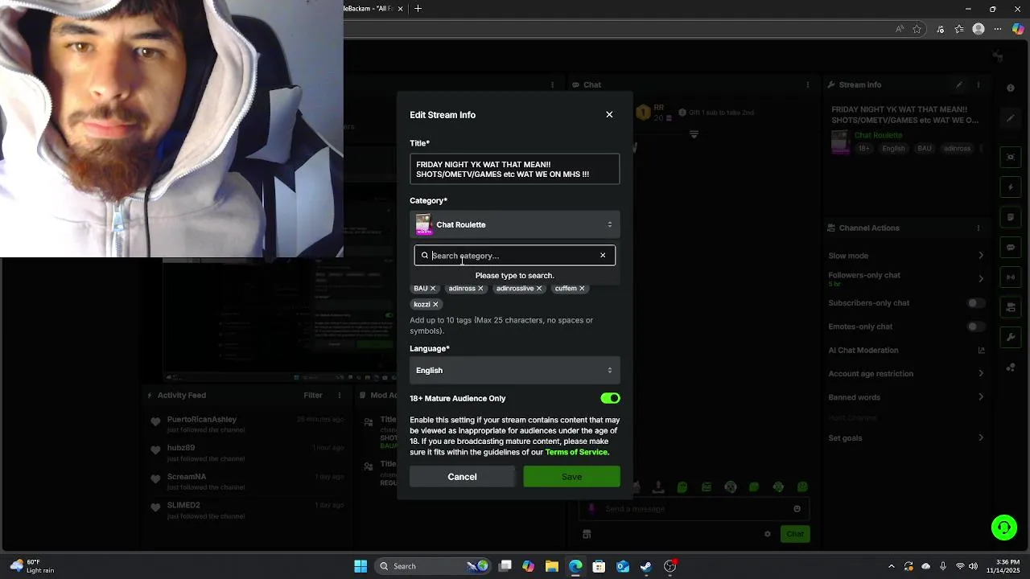Remove the cuffem tag
The image size is (1030, 579).
[582, 289]
